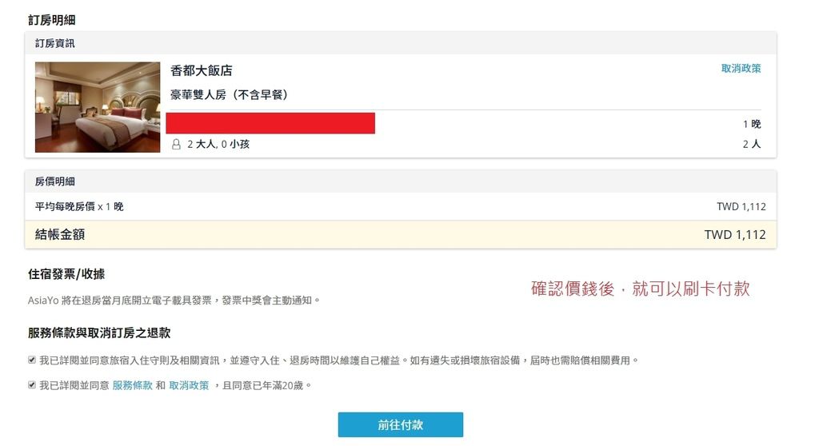Click the red 確認價錢後 annotation text

click(x=640, y=289)
